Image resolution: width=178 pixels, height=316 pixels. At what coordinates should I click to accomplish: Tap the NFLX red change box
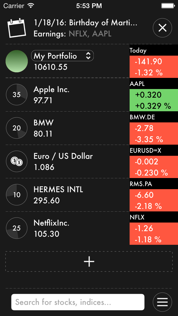pos(154,234)
